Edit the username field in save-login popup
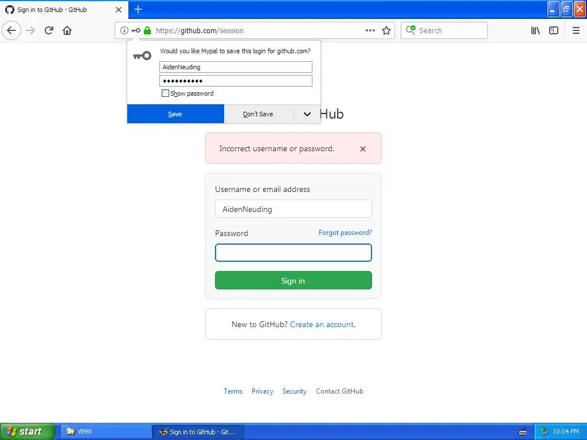This screenshot has height=440, width=587. [236, 67]
